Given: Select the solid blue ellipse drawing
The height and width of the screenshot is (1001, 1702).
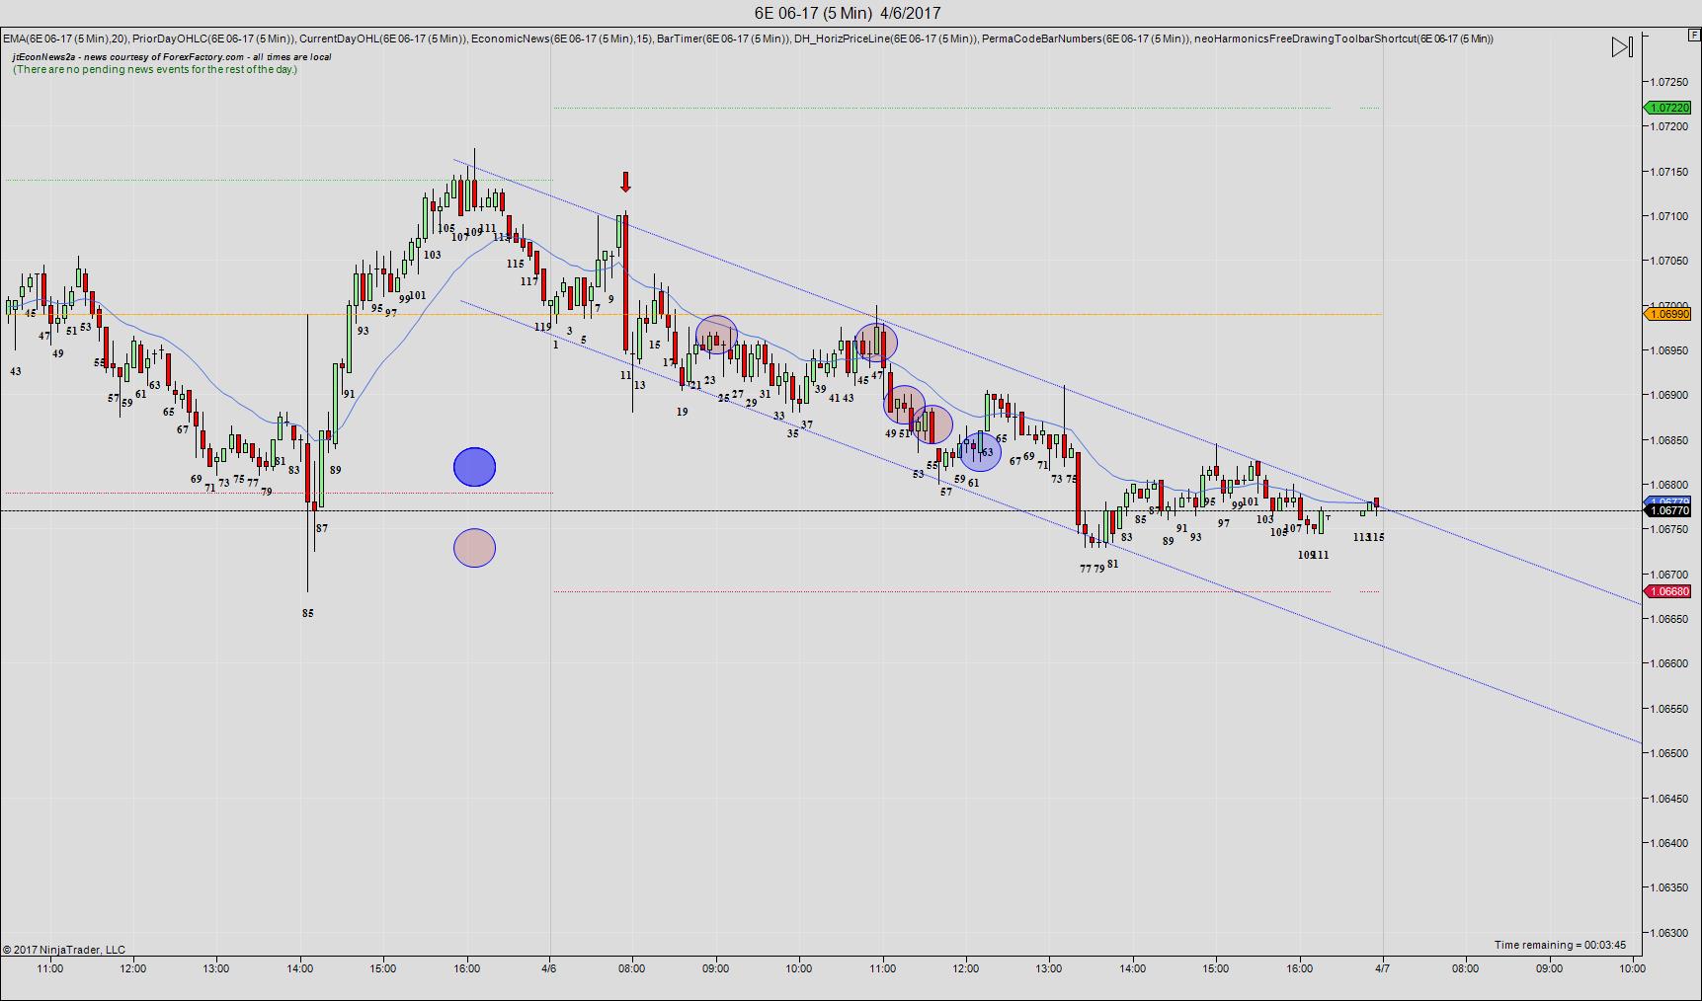Looking at the screenshot, I should pos(474,467).
